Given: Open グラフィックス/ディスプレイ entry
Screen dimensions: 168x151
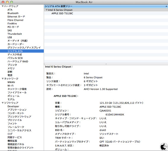Looking at the screenshot, I should tap(24, 48).
